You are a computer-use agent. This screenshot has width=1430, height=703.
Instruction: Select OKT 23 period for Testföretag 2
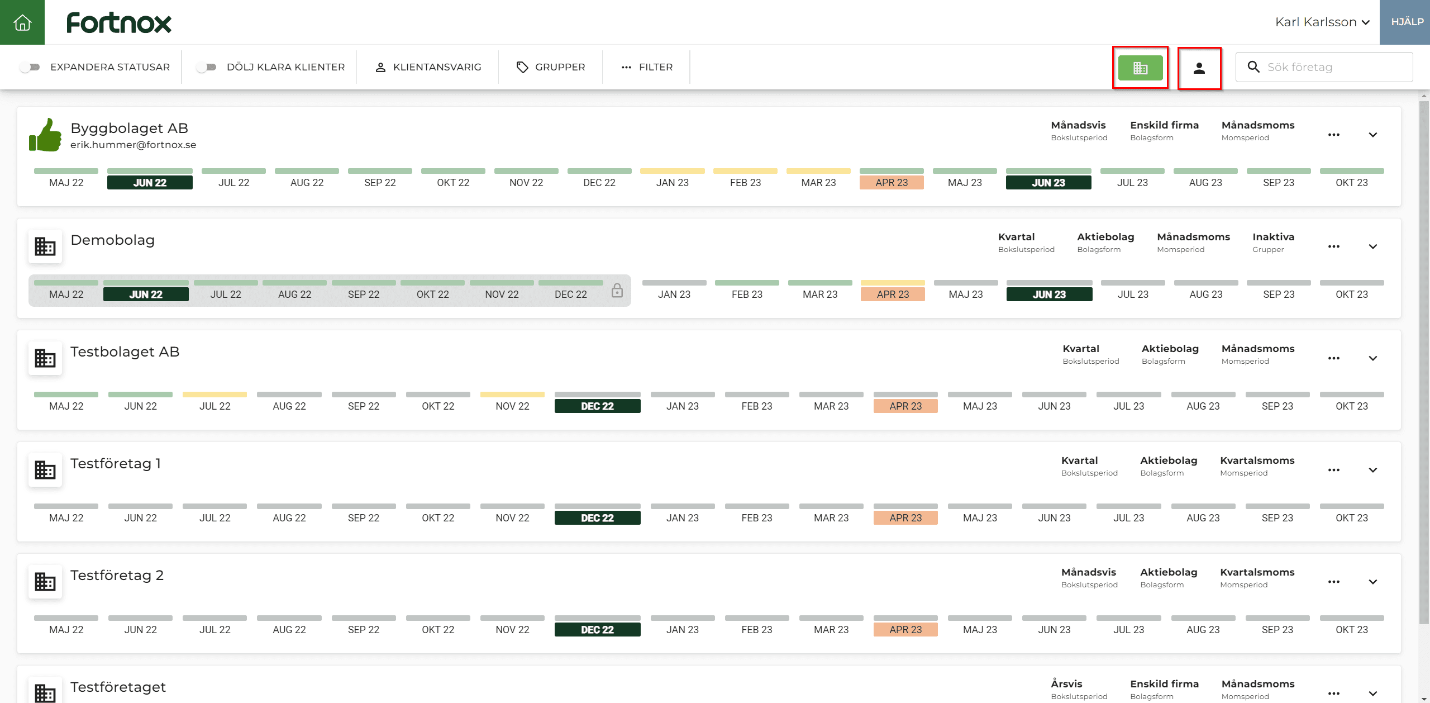click(x=1352, y=630)
